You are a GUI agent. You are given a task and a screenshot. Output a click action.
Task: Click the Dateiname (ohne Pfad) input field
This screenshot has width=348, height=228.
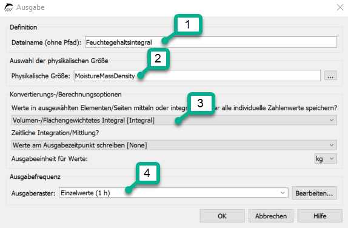pyautogui.click(x=211, y=42)
